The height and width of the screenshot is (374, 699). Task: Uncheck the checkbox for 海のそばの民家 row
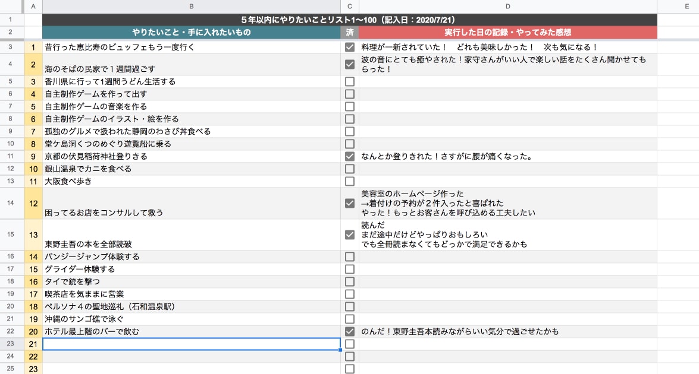[350, 65]
